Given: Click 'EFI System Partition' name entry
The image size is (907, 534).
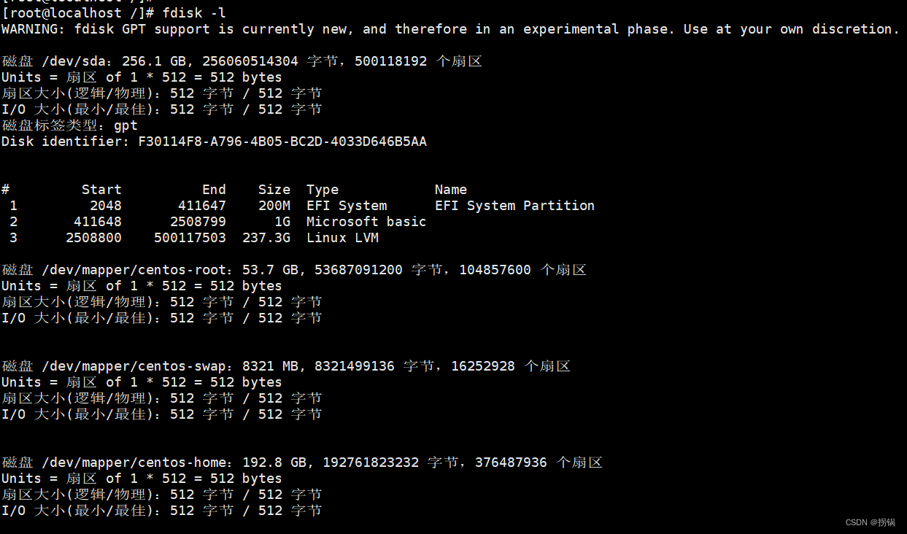Looking at the screenshot, I should click(x=514, y=206).
